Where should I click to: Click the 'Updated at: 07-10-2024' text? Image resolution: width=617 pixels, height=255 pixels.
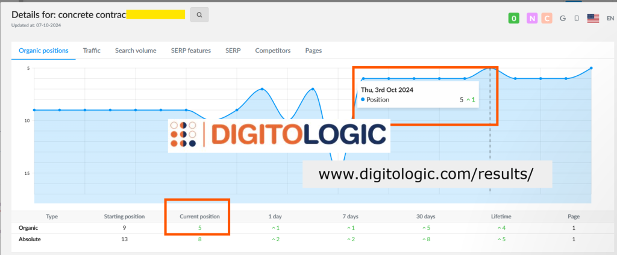pyautogui.click(x=36, y=25)
